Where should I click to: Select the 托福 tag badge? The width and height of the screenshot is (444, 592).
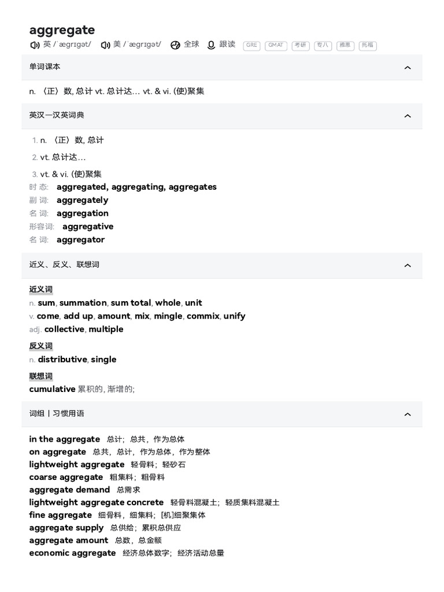coord(368,45)
